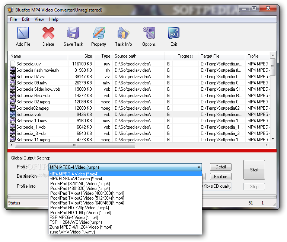Screen dimensions: 287x242
Task: Click the horizontal scroll left arrow
Action: (x=11, y=145)
